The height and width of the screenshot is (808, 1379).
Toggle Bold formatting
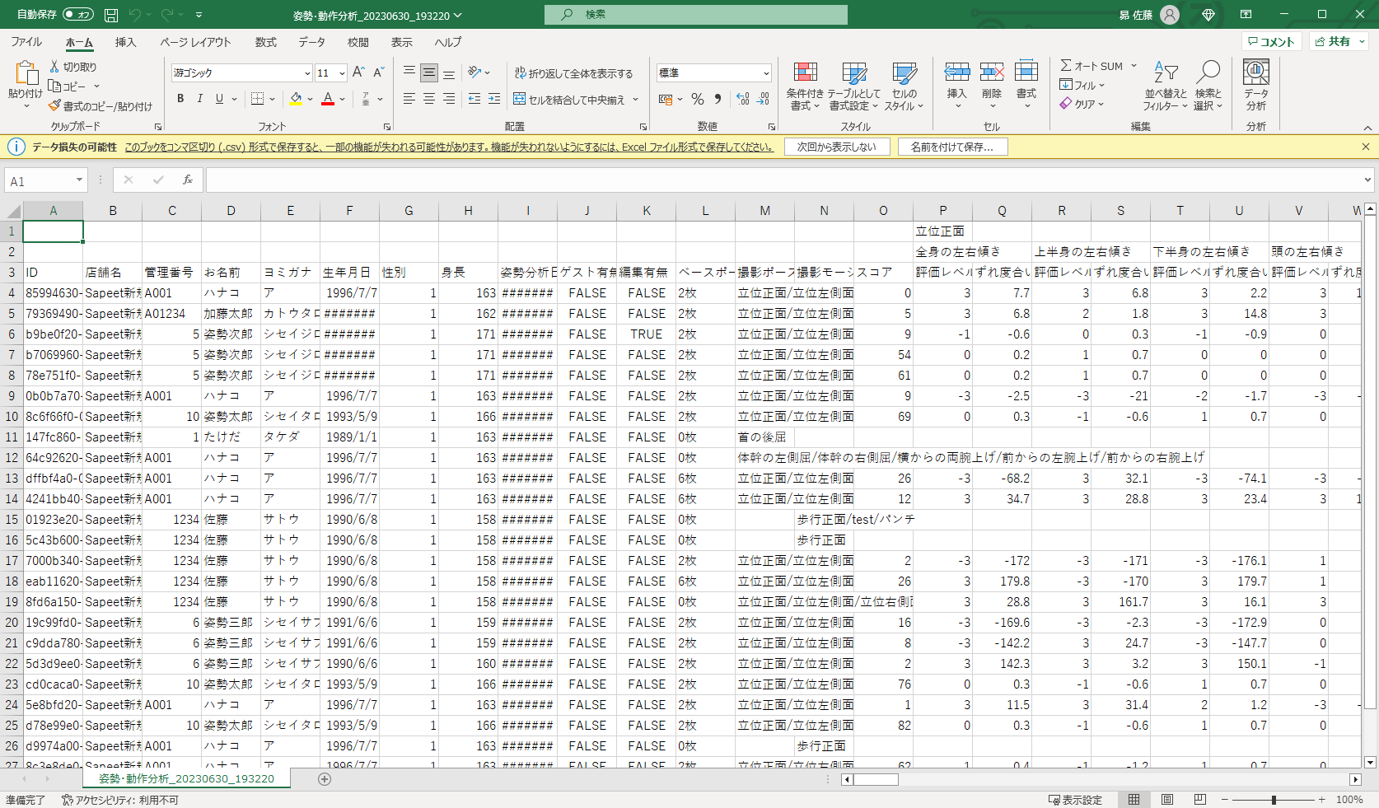[x=180, y=99]
